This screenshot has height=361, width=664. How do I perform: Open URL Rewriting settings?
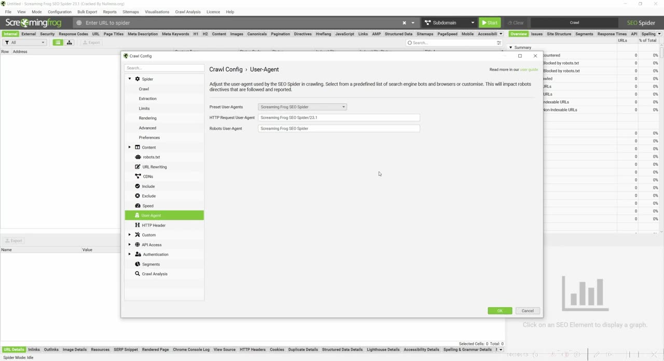tap(155, 166)
